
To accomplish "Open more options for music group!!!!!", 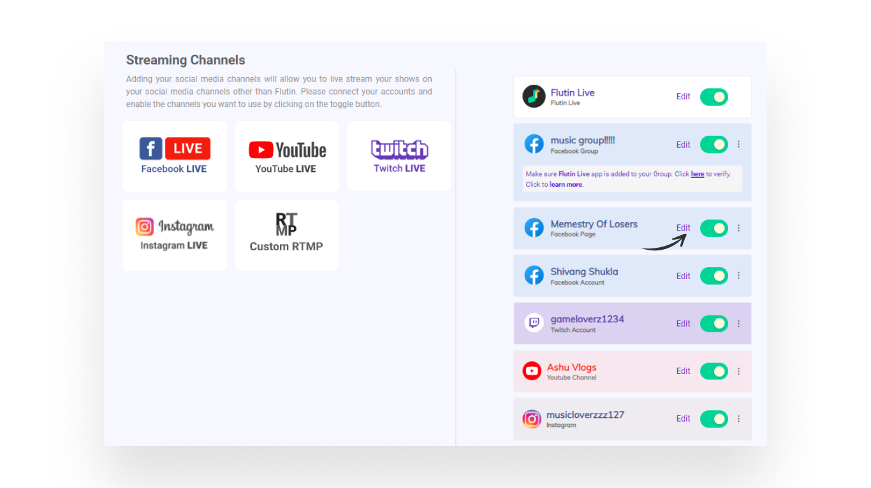I will [x=739, y=145].
